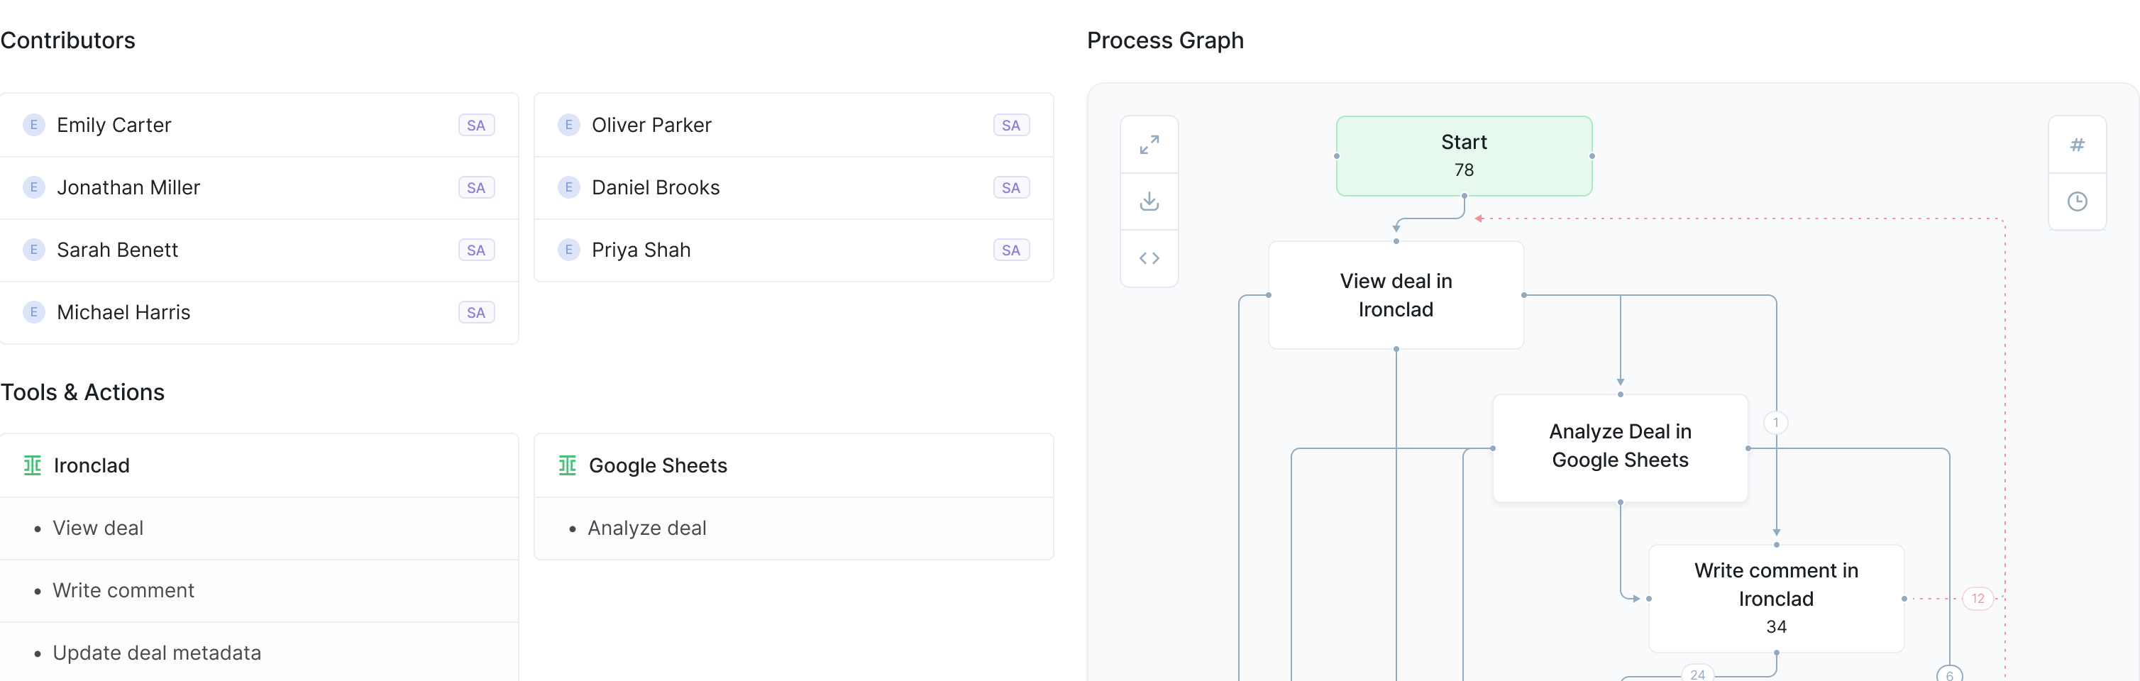Viewport: 2140px width, 681px height.
Task: Click SA badge next to Jonathan Miller
Action: pyautogui.click(x=476, y=188)
